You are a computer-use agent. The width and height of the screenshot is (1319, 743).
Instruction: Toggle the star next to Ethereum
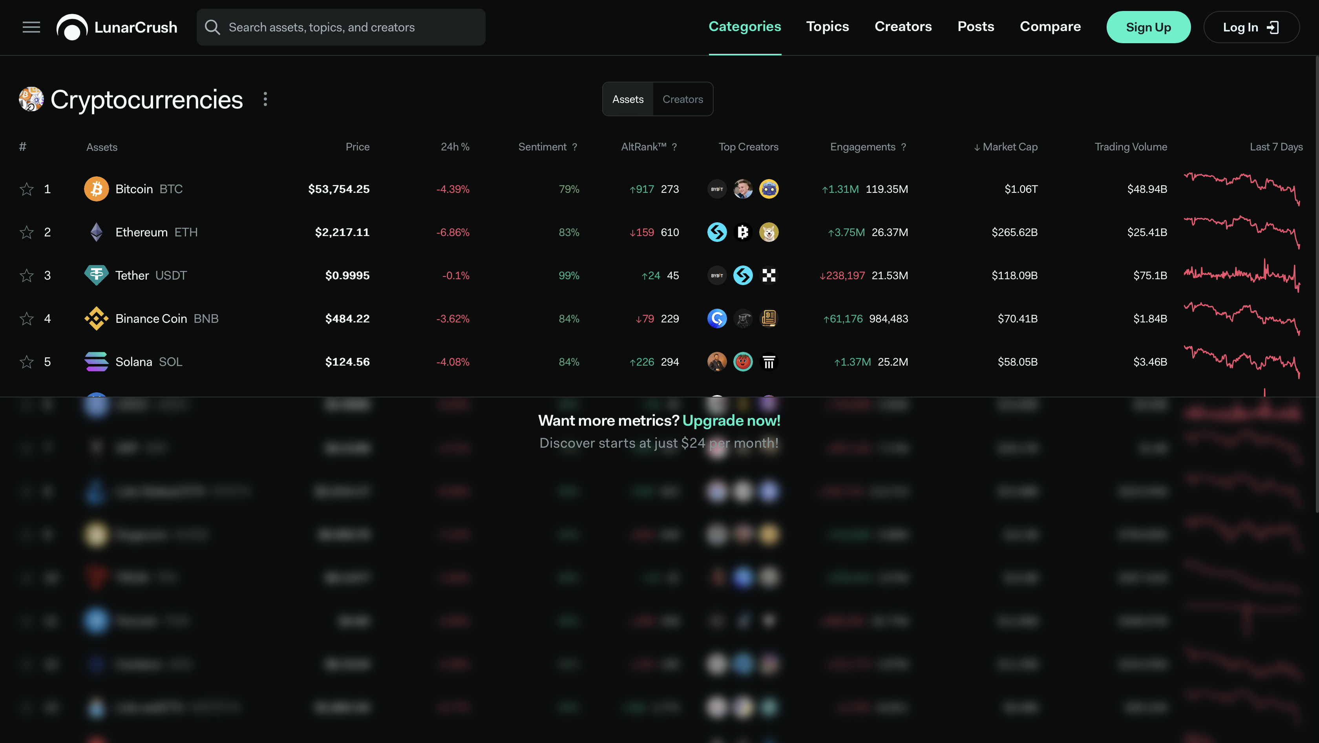(27, 232)
